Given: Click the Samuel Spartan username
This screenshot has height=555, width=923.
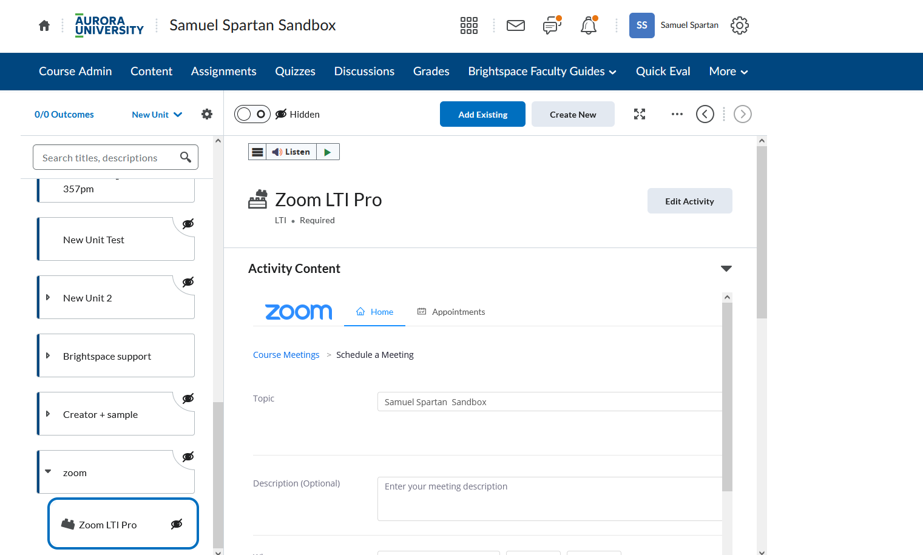Looking at the screenshot, I should point(689,25).
